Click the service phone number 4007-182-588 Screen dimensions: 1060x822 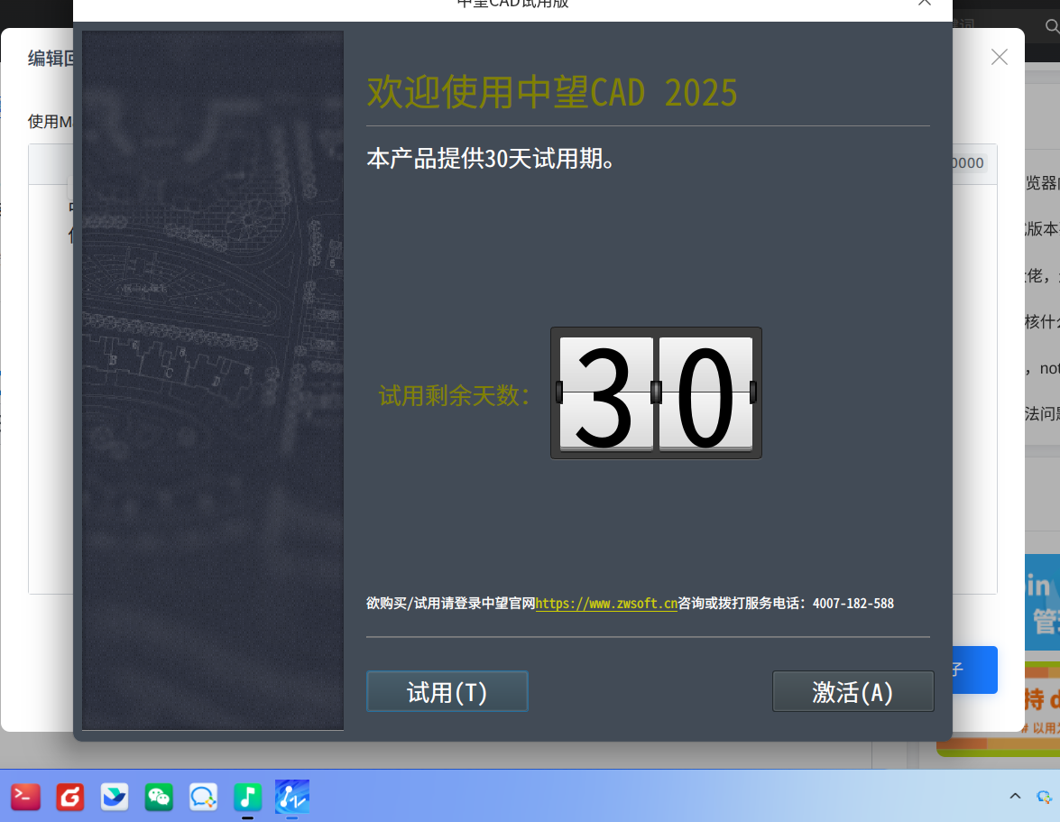point(853,603)
